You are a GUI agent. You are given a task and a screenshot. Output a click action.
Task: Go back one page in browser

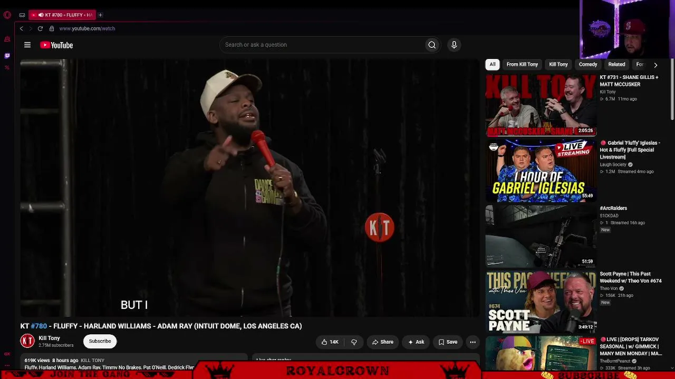[x=21, y=28]
